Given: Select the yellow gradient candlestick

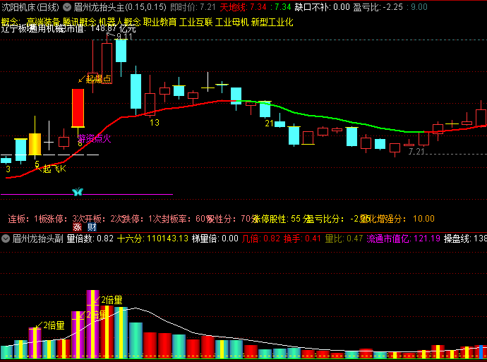Looking at the screenshot, I should pos(35,144).
